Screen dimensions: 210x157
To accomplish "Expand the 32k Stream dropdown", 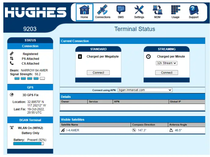I will pyautogui.click(x=166, y=63).
